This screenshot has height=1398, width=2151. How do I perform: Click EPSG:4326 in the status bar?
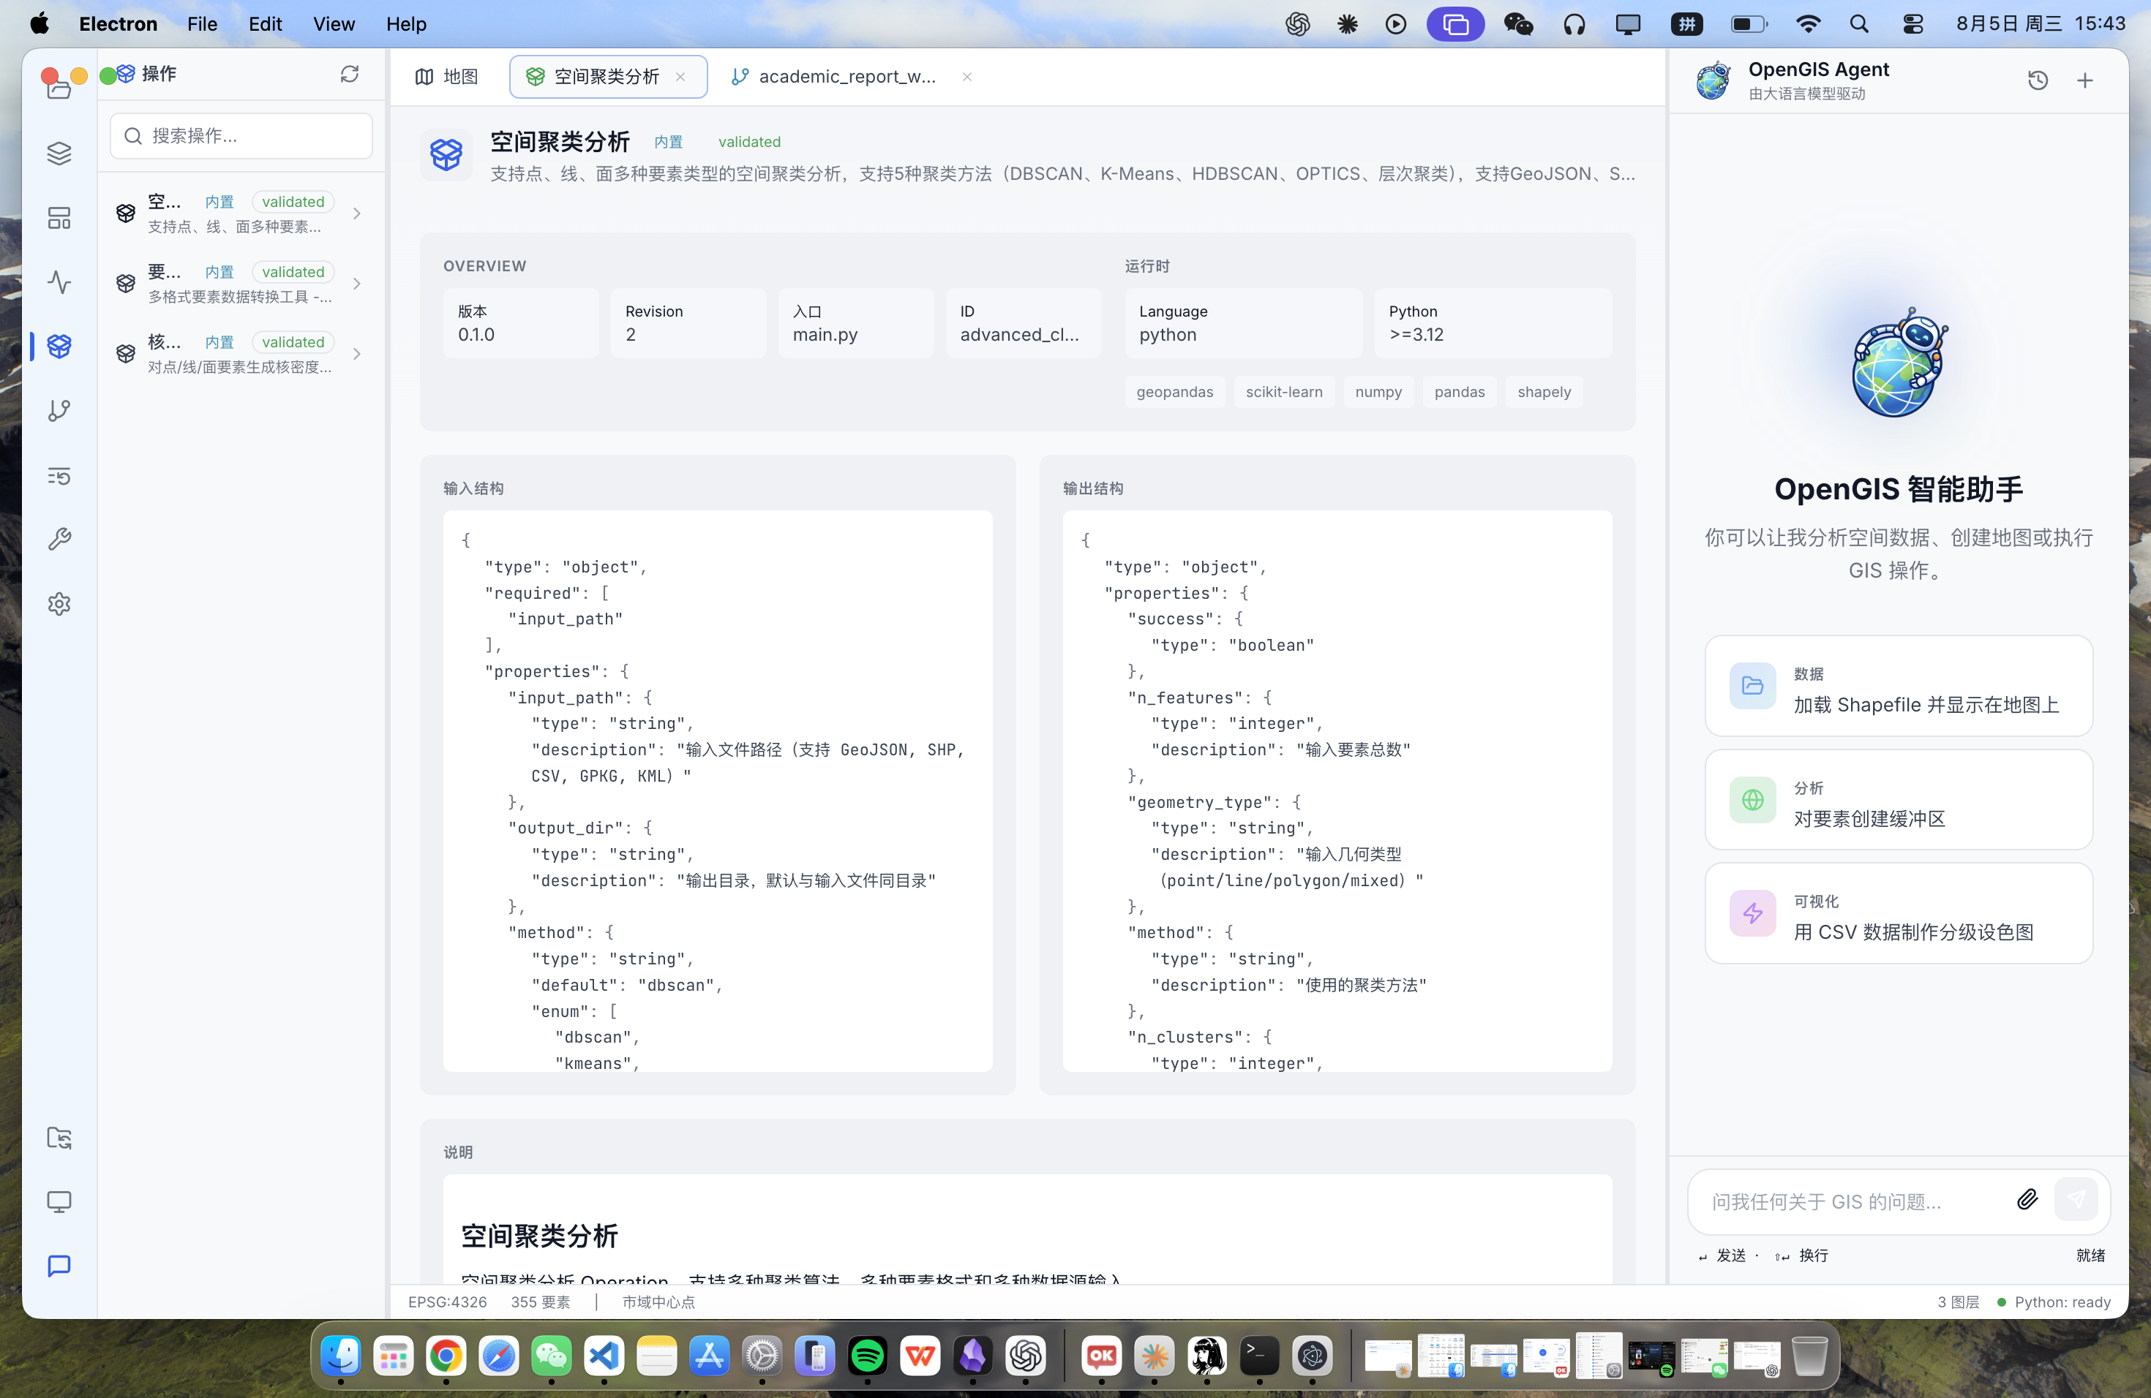coord(447,1301)
